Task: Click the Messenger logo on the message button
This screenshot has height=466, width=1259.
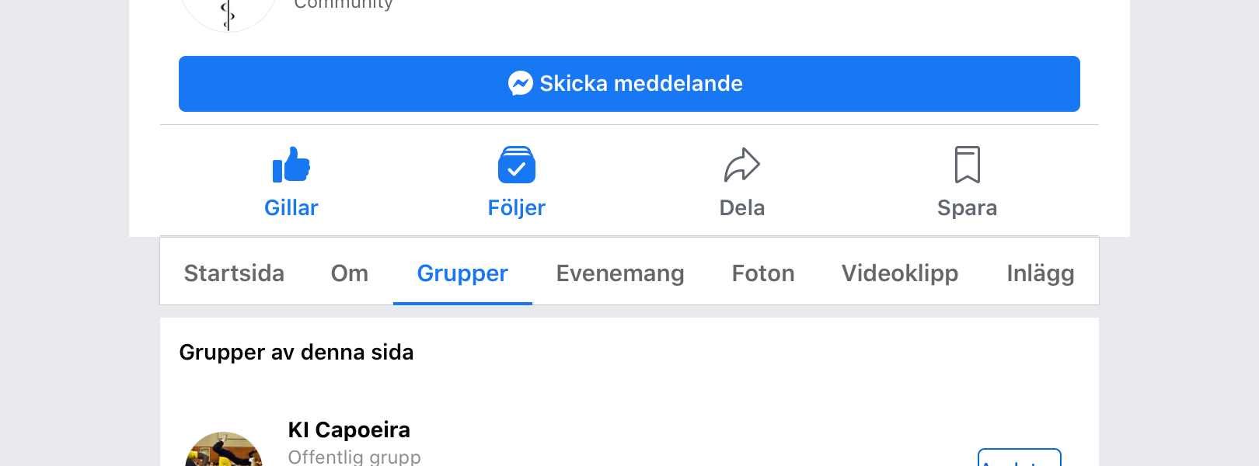Action: (x=521, y=83)
